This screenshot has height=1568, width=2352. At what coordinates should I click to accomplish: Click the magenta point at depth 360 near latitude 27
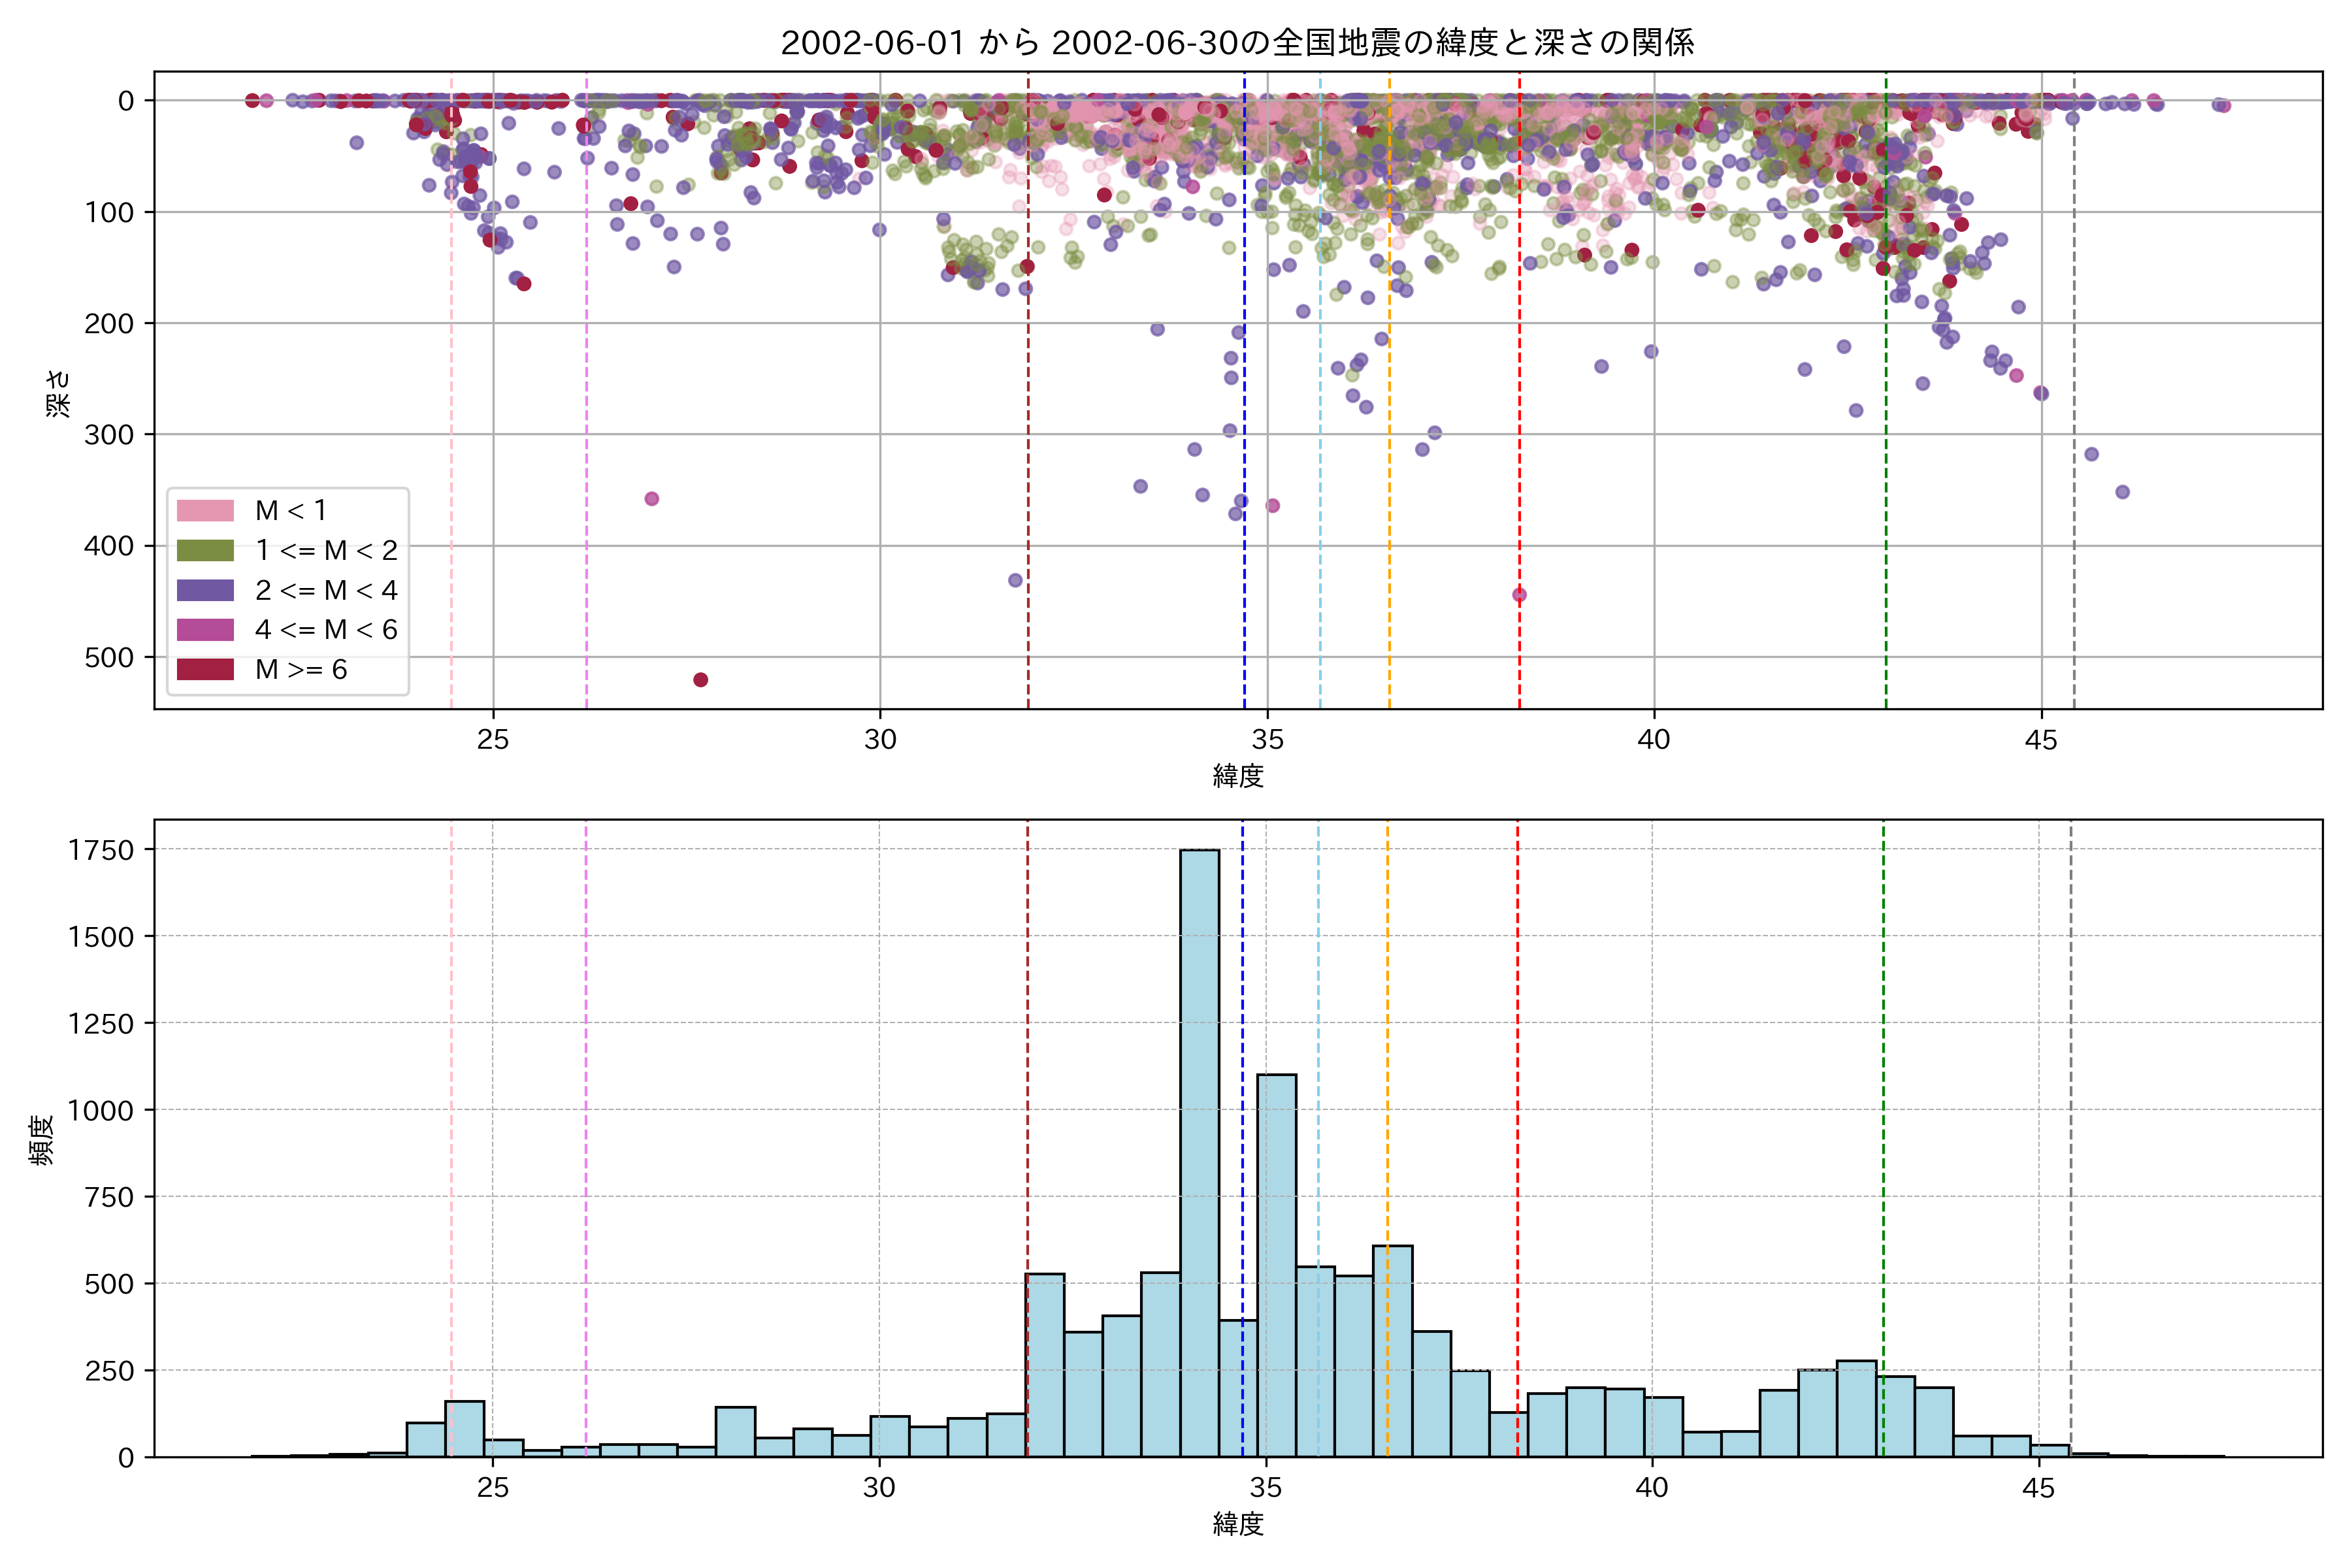point(651,499)
